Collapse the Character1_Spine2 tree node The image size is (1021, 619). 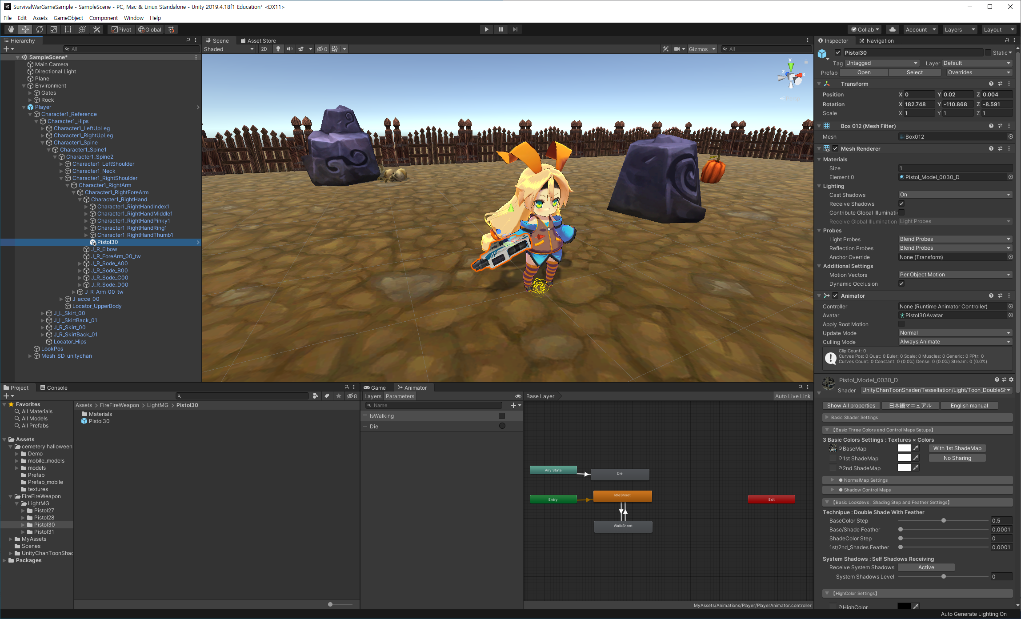pyautogui.click(x=56, y=157)
